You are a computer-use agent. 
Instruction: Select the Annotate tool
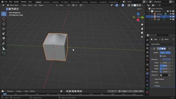click(4, 43)
